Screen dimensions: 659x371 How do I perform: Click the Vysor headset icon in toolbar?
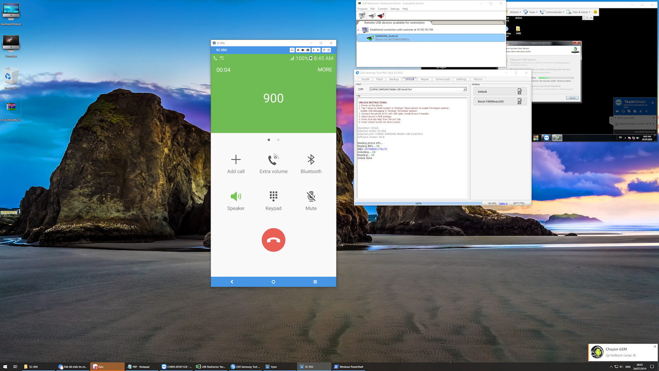(292, 50)
